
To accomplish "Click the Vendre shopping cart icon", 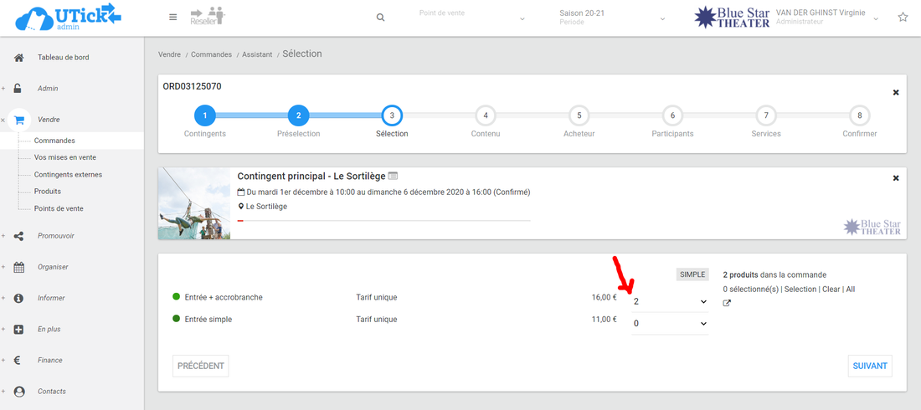I will [x=19, y=120].
